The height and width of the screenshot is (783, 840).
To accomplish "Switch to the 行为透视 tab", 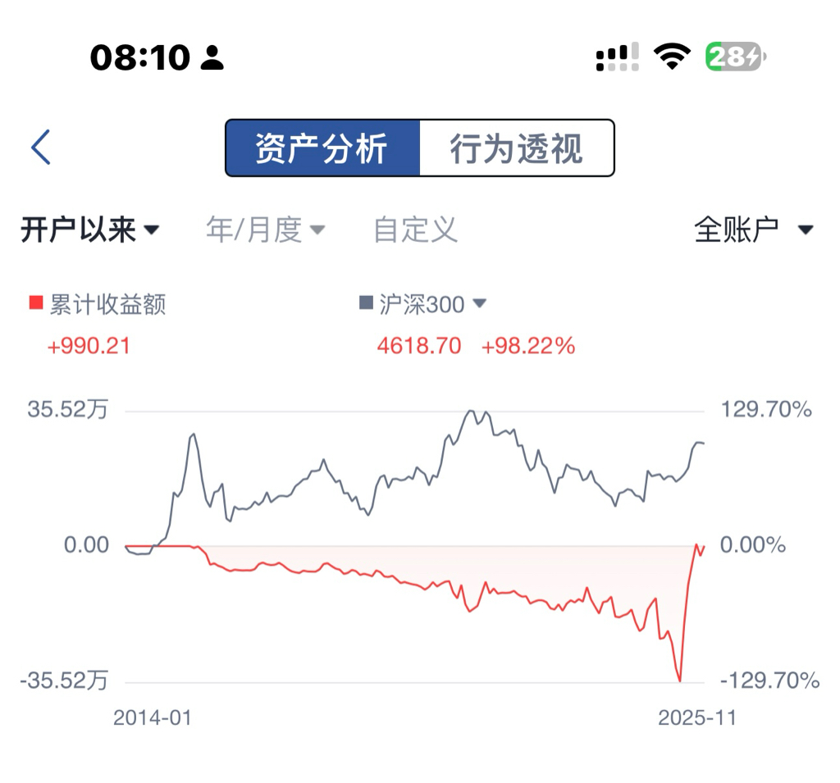I will pyautogui.click(x=517, y=148).
